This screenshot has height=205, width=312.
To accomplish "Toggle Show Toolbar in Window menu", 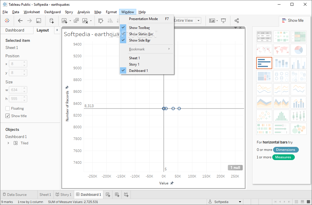I will coord(147,28).
